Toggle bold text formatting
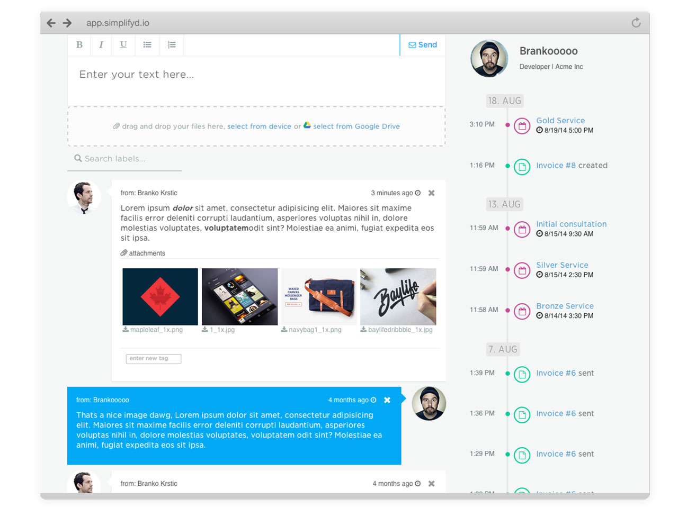 [x=79, y=45]
